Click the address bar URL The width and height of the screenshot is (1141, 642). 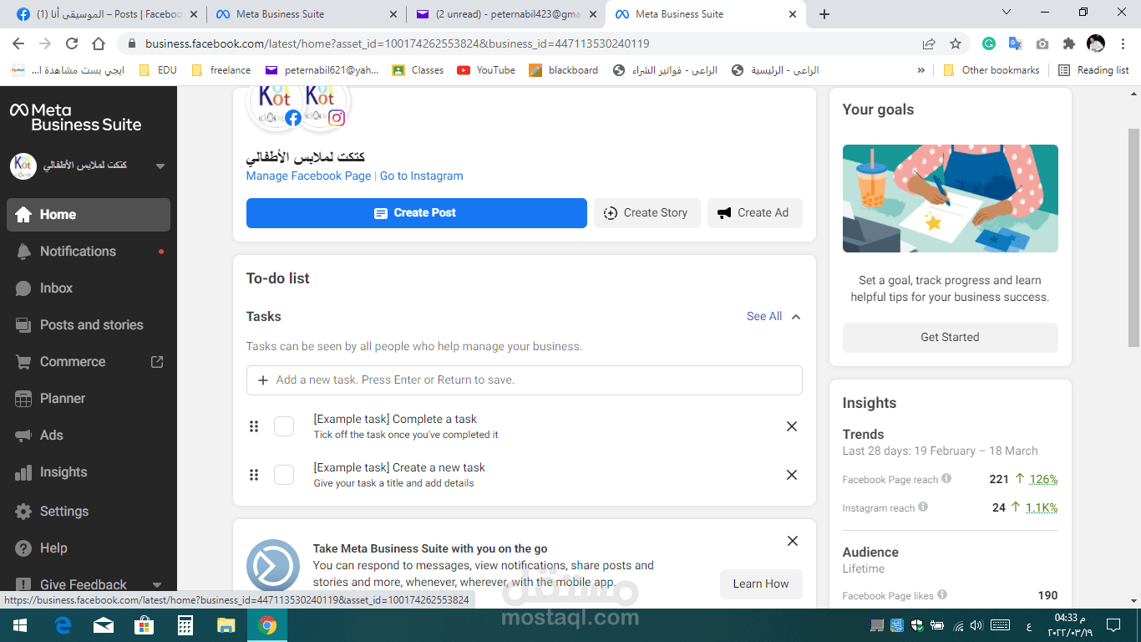pos(397,43)
